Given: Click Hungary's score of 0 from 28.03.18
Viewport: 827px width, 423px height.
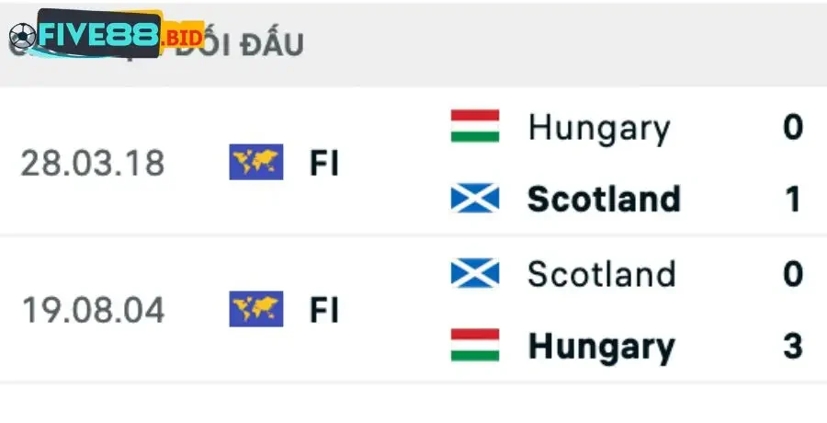Looking at the screenshot, I should 794,127.
